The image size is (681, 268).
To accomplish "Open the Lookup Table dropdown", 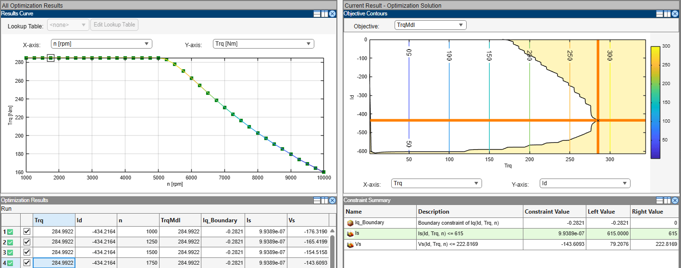I will click(68, 25).
